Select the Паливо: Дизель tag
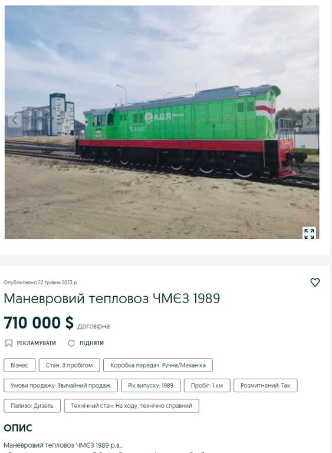Screen dimensions: 332x453 pyautogui.click(x=32, y=406)
